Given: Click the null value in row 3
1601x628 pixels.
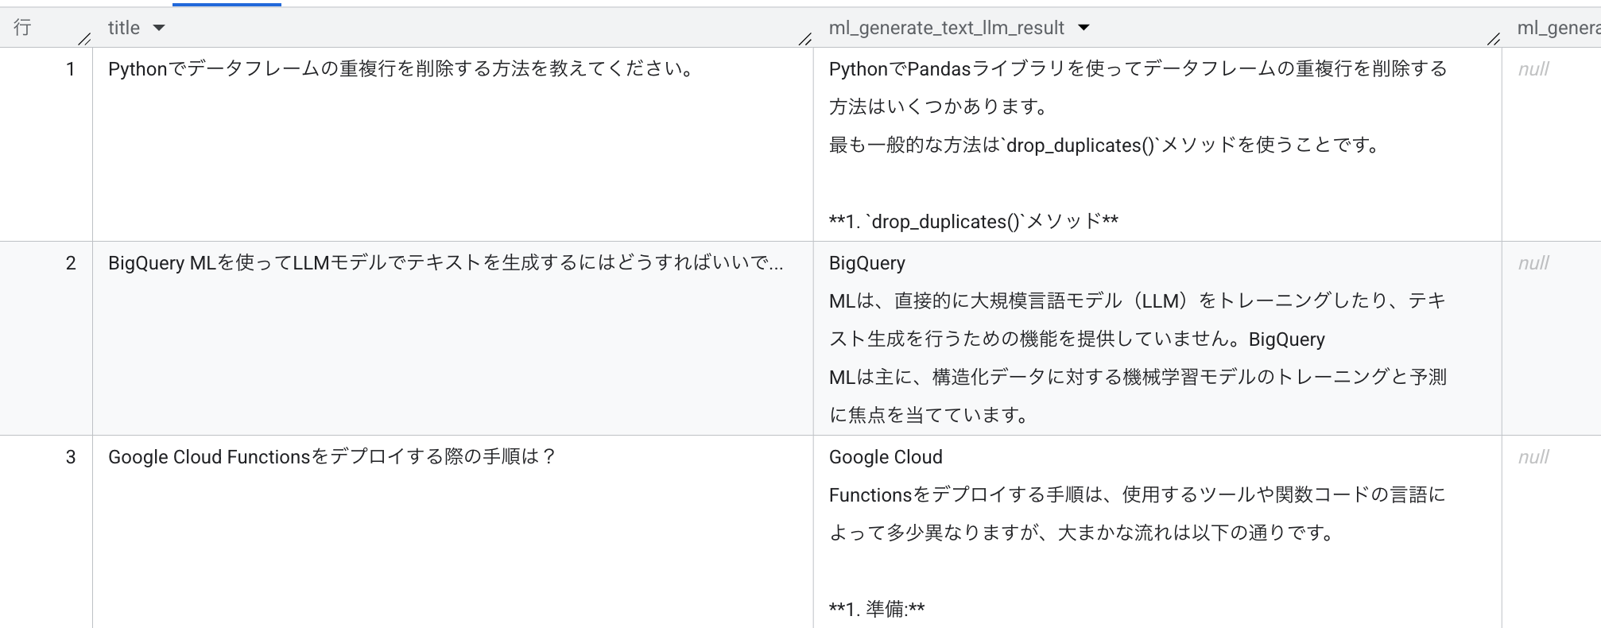Looking at the screenshot, I should tap(1533, 457).
